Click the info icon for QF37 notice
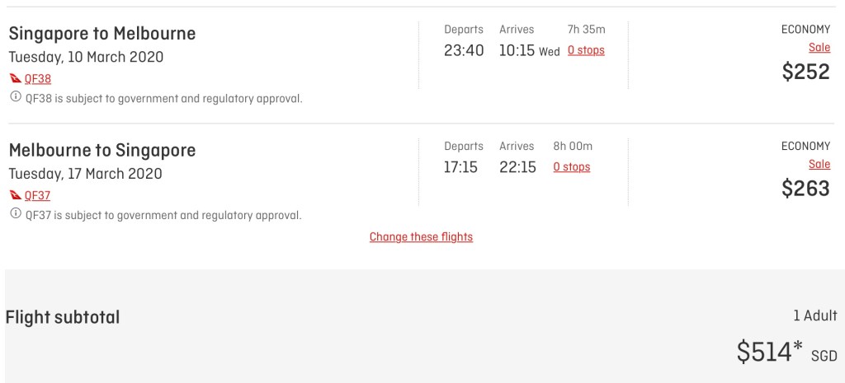Screen dimensions: 845x383 15,215
